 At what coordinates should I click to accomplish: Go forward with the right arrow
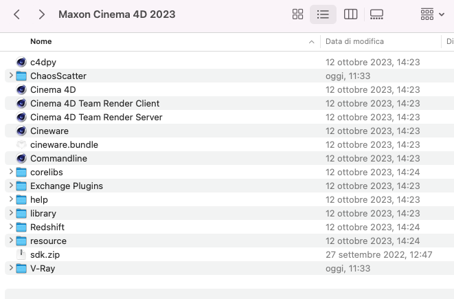42,14
